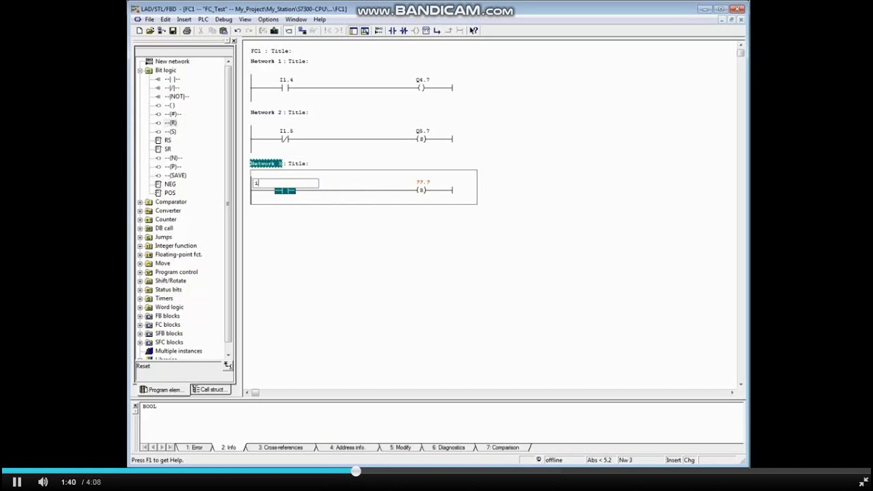Click the video progress bar handle
The height and width of the screenshot is (491, 873).
tap(356, 471)
